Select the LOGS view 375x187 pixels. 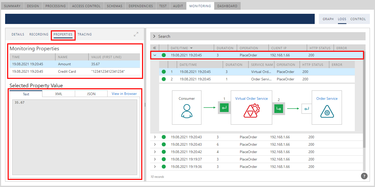pos(342,19)
